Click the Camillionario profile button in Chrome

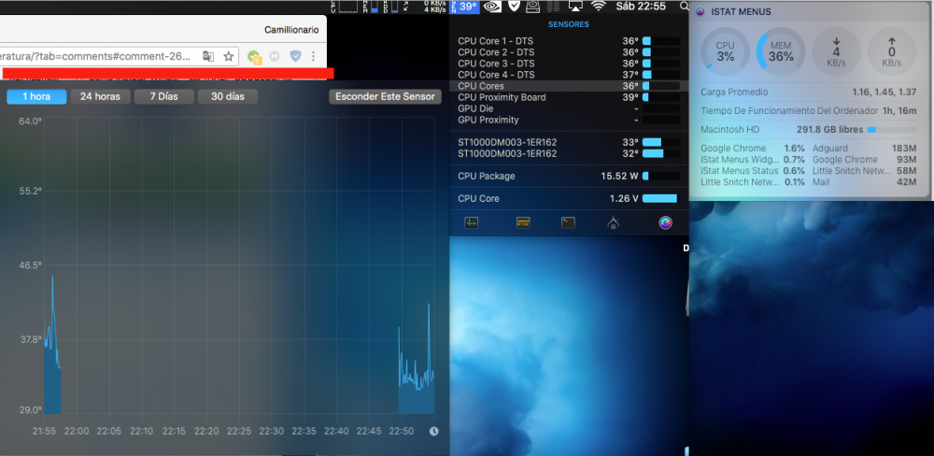[x=291, y=30]
